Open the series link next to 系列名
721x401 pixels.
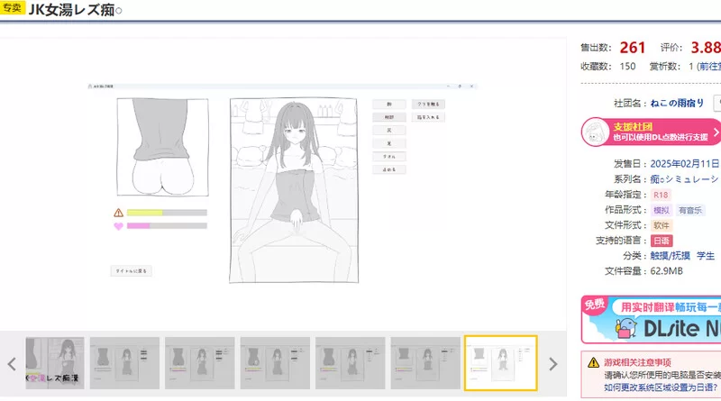(685, 179)
